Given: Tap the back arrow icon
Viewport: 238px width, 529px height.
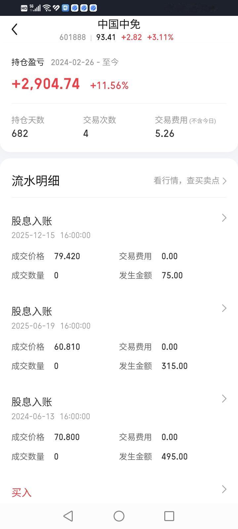Looking at the screenshot, I should [15, 29].
